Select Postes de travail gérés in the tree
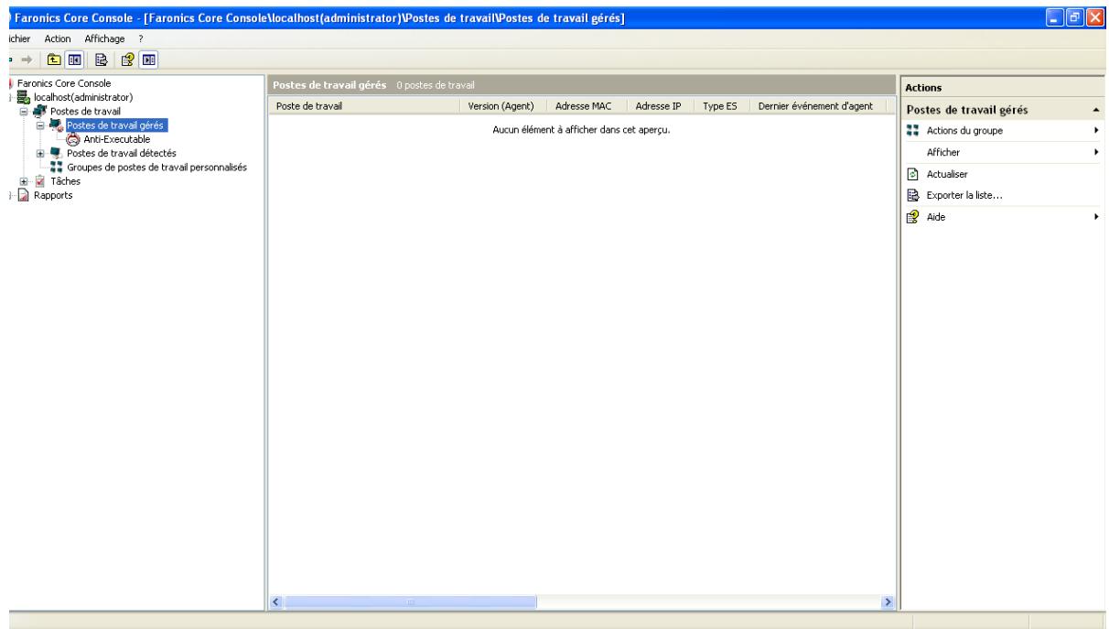This screenshot has height=629, width=1109. click(x=117, y=125)
